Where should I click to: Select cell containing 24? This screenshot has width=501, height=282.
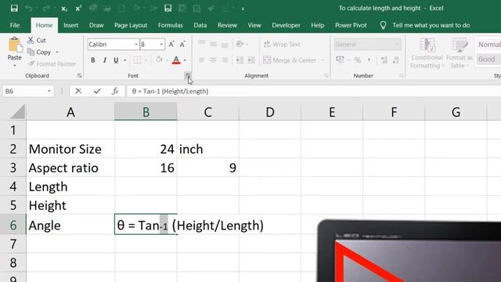(146, 149)
